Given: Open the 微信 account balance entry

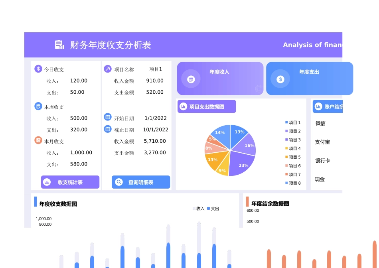Looking at the screenshot, I should [320, 123].
